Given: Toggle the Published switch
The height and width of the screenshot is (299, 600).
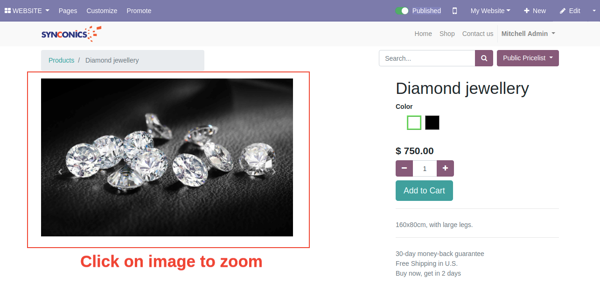Looking at the screenshot, I should [402, 11].
